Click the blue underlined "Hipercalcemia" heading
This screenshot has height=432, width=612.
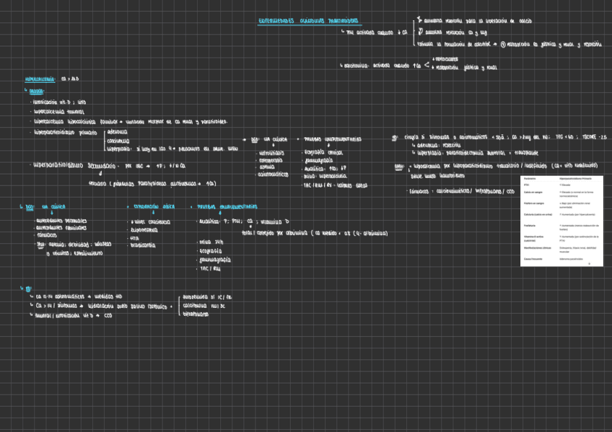(40, 79)
